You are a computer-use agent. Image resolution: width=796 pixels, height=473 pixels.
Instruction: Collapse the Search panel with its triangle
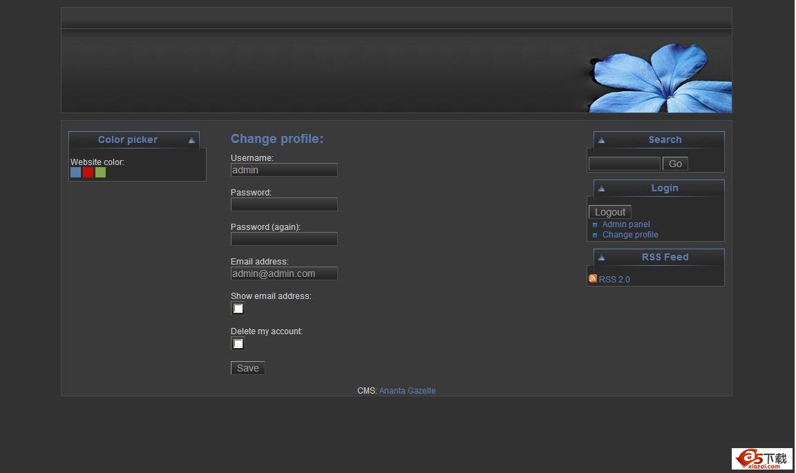point(601,140)
